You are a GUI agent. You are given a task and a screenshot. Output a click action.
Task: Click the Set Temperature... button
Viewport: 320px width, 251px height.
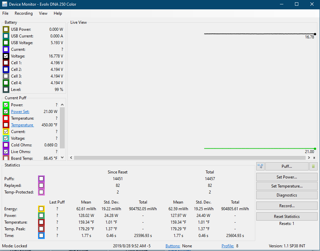[287, 186]
